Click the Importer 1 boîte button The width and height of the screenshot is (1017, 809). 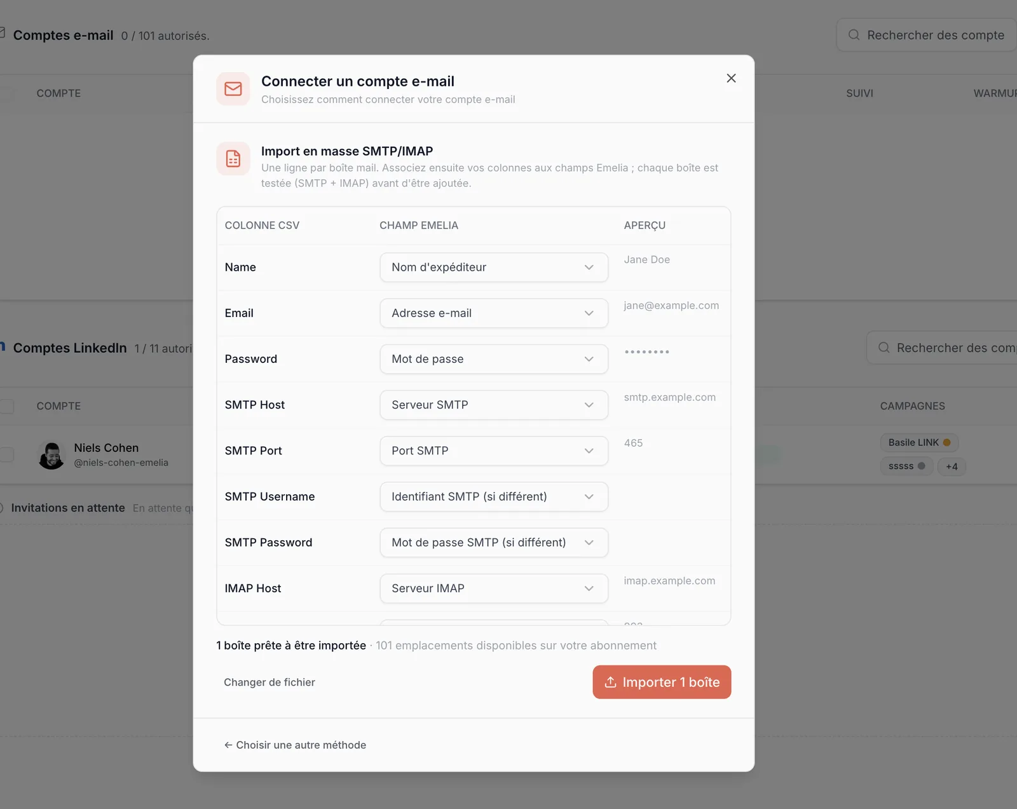[662, 682]
